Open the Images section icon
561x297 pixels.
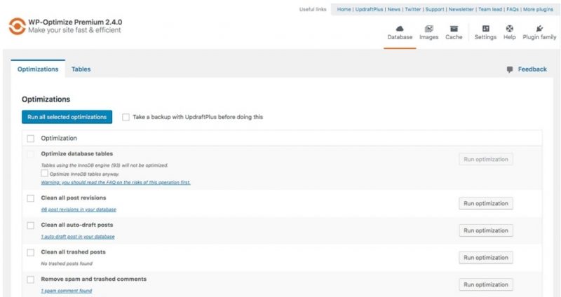tap(428, 29)
